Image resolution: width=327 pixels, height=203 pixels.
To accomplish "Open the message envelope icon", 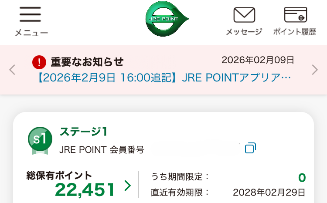I will [244, 15].
